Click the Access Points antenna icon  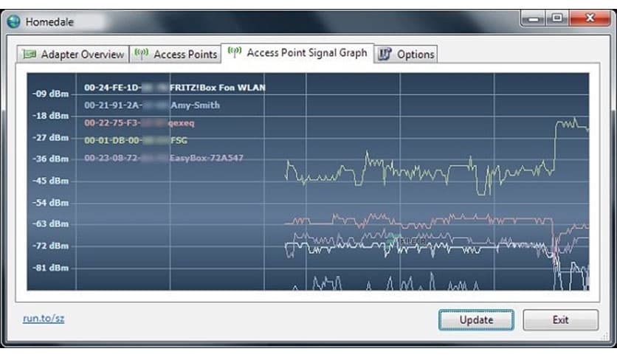click(141, 53)
